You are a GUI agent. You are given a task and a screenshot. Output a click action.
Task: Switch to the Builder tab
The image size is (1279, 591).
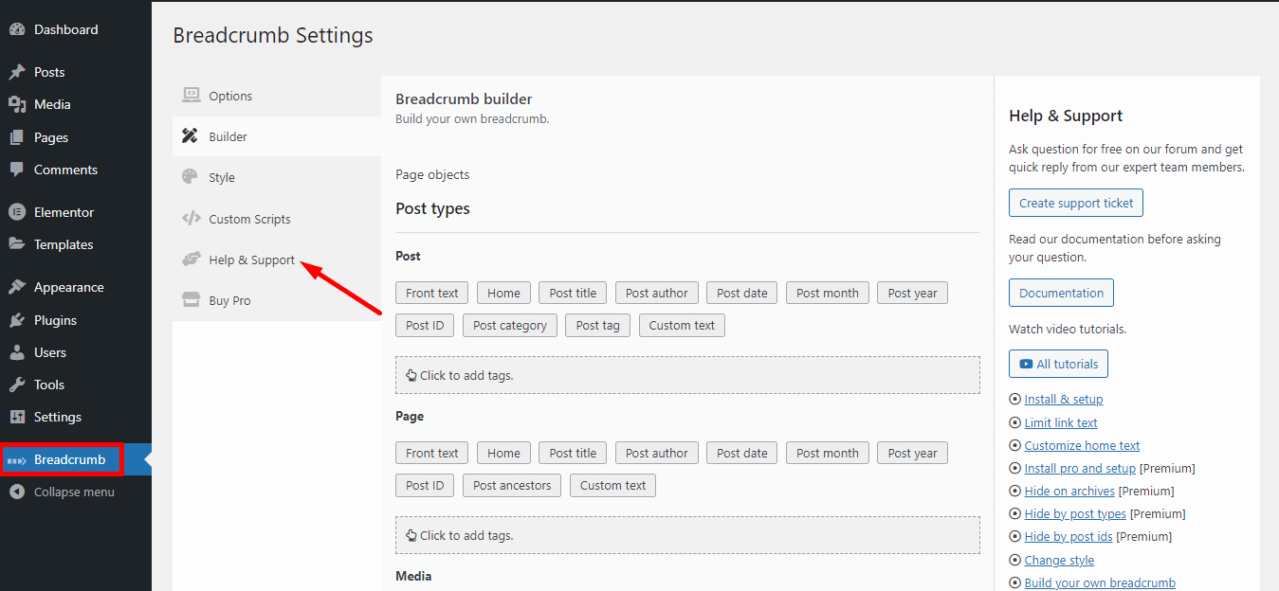[x=277, y=136]
